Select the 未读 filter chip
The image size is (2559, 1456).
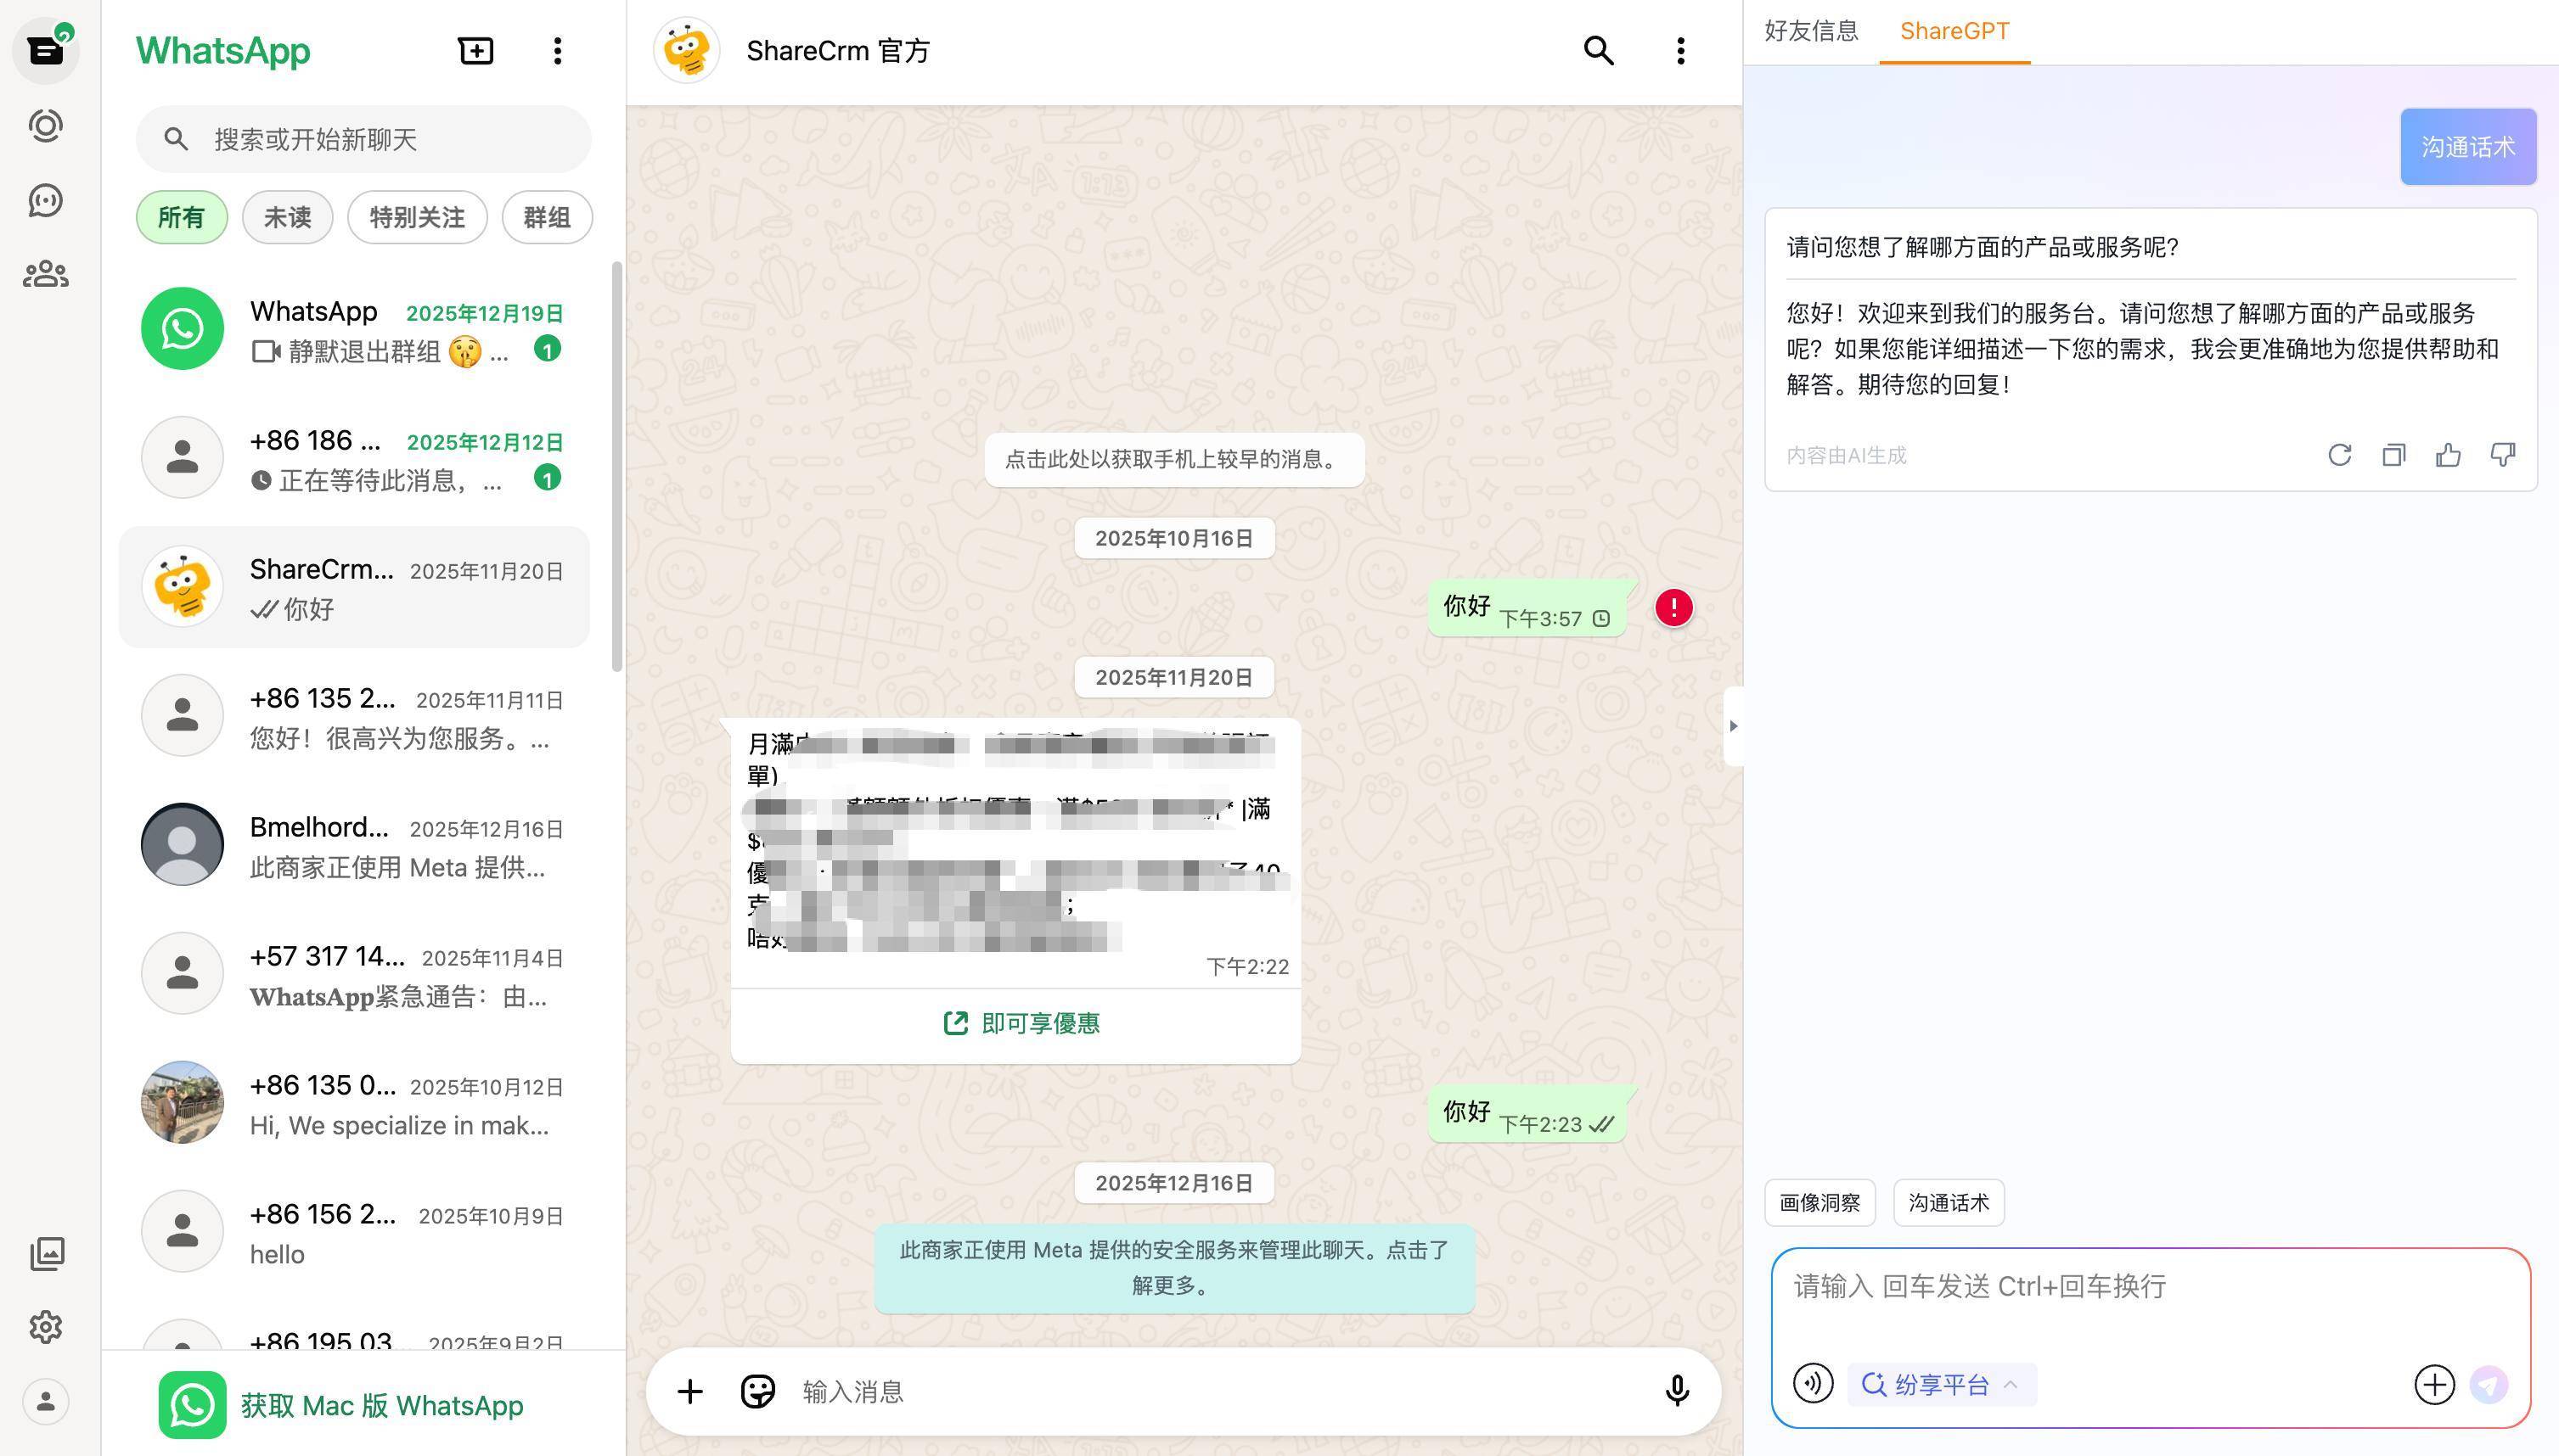(287, 217)
